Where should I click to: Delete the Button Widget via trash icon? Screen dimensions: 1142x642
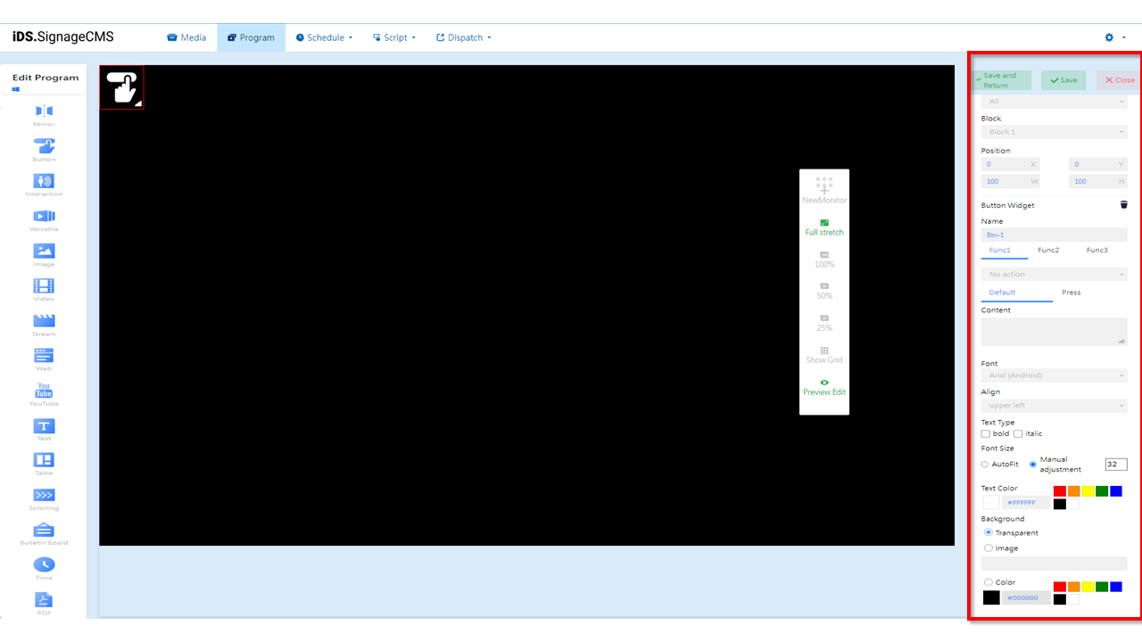[x=1123, y=204]
